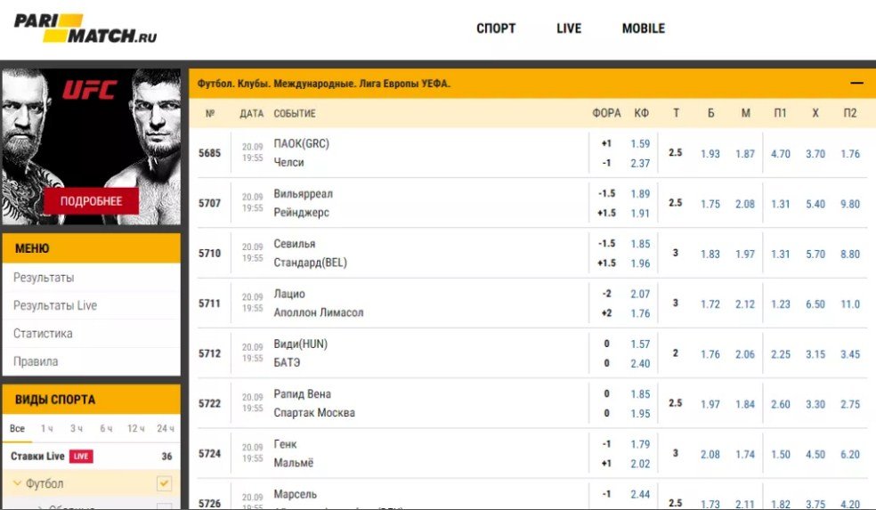Collapse the UEFA Europa League section

tap(856, 84)
